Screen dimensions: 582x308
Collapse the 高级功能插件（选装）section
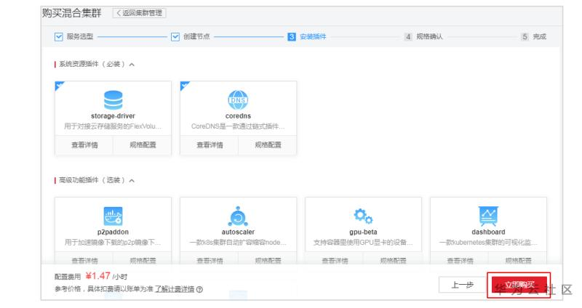tap(132, 180)
